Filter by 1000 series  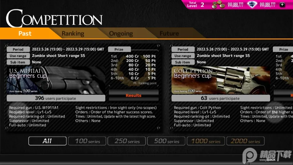206,141
